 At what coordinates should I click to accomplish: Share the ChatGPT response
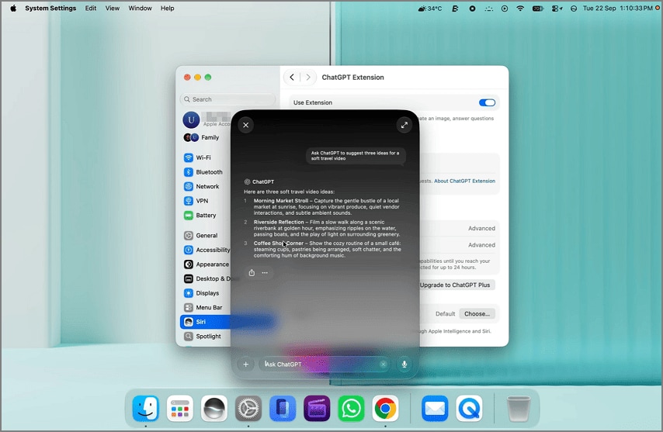click(x=252, y=273)
